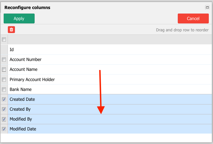Image resolution: width=213 pixels, height=144 pixels.
Task: Enable the Primary Account Holder checkbox
Action: (x=4, y=80)
